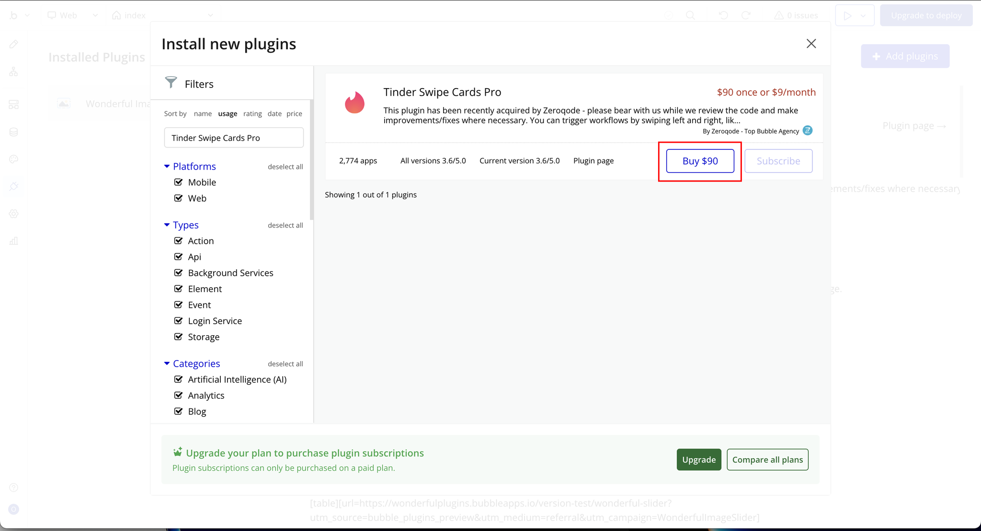Click the Buy $90 button
The width and height of the screenshot is (981, 531).
coord(700,161)
